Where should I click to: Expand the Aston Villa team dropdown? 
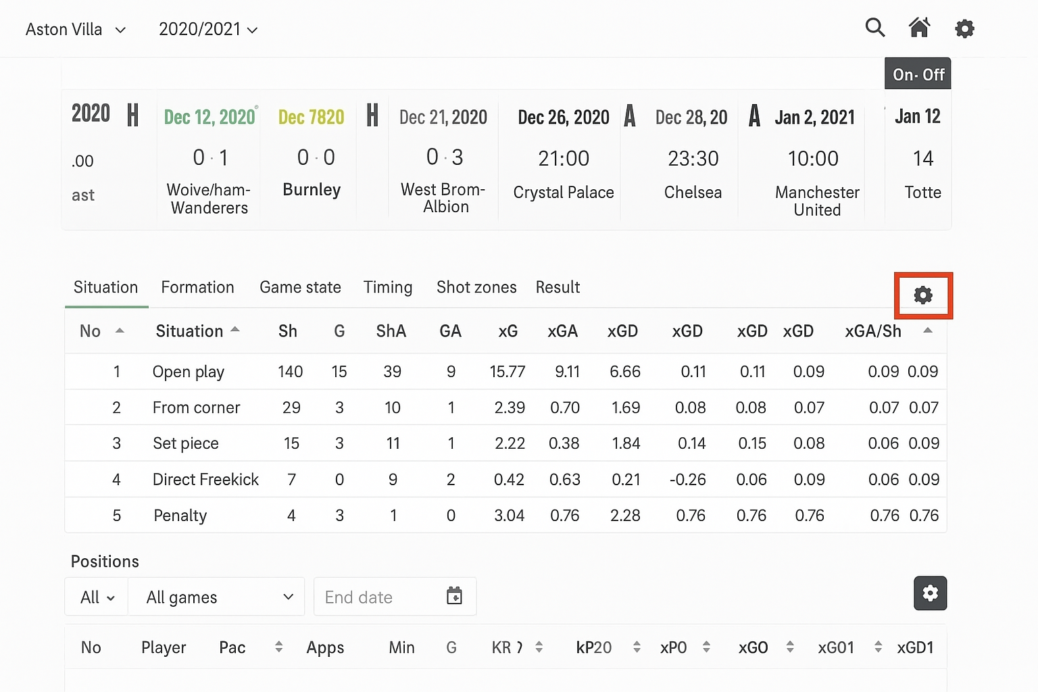click(x=76, y=30)
